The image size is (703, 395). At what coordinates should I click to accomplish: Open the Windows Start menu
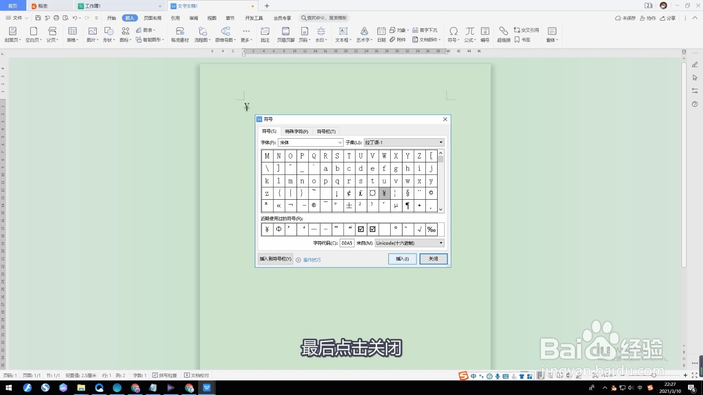point(9,388)
